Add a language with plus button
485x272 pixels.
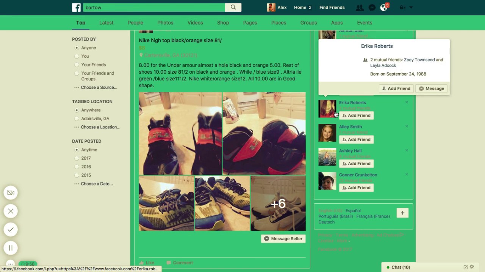click(402, 213)
